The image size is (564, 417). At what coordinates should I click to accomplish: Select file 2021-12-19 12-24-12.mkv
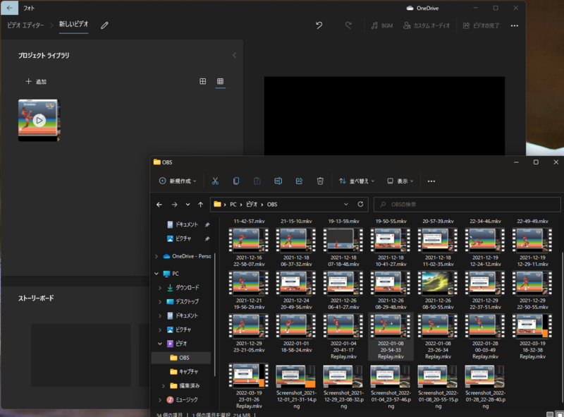click(485, 248)
